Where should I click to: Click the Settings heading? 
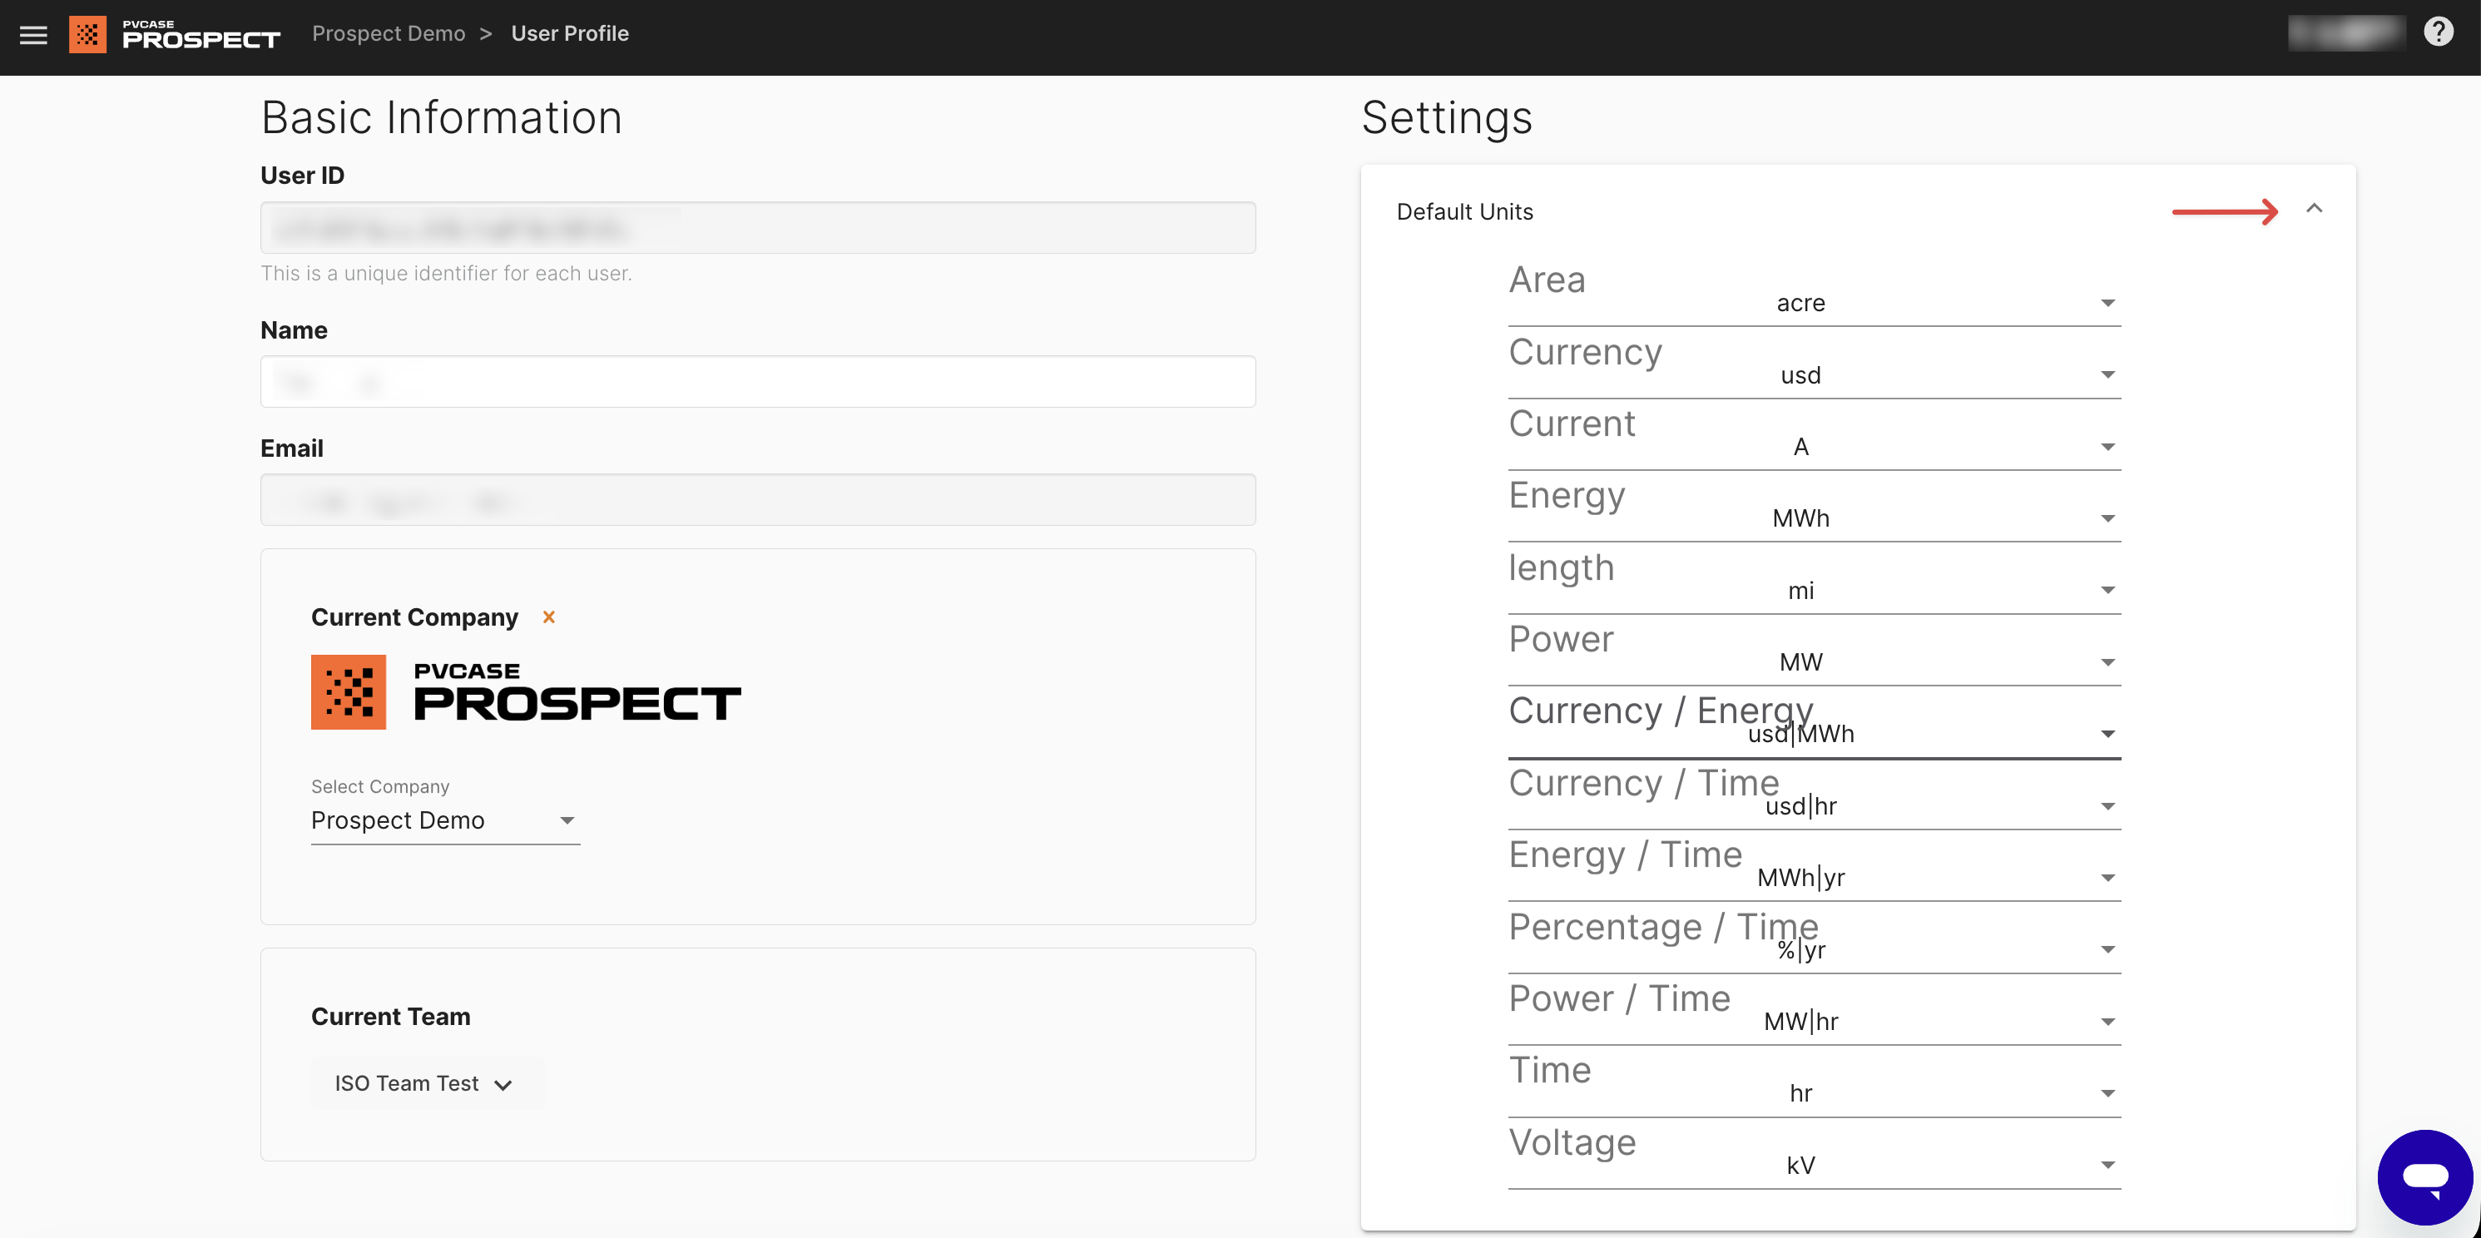pos(1446,117)
